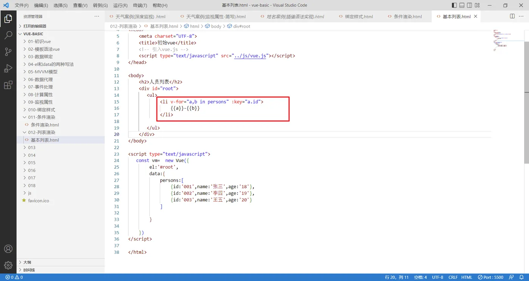This screenshot has width=529, height=281.
Task: Expand the 018 folder
Action: click(x=60, y=185)
